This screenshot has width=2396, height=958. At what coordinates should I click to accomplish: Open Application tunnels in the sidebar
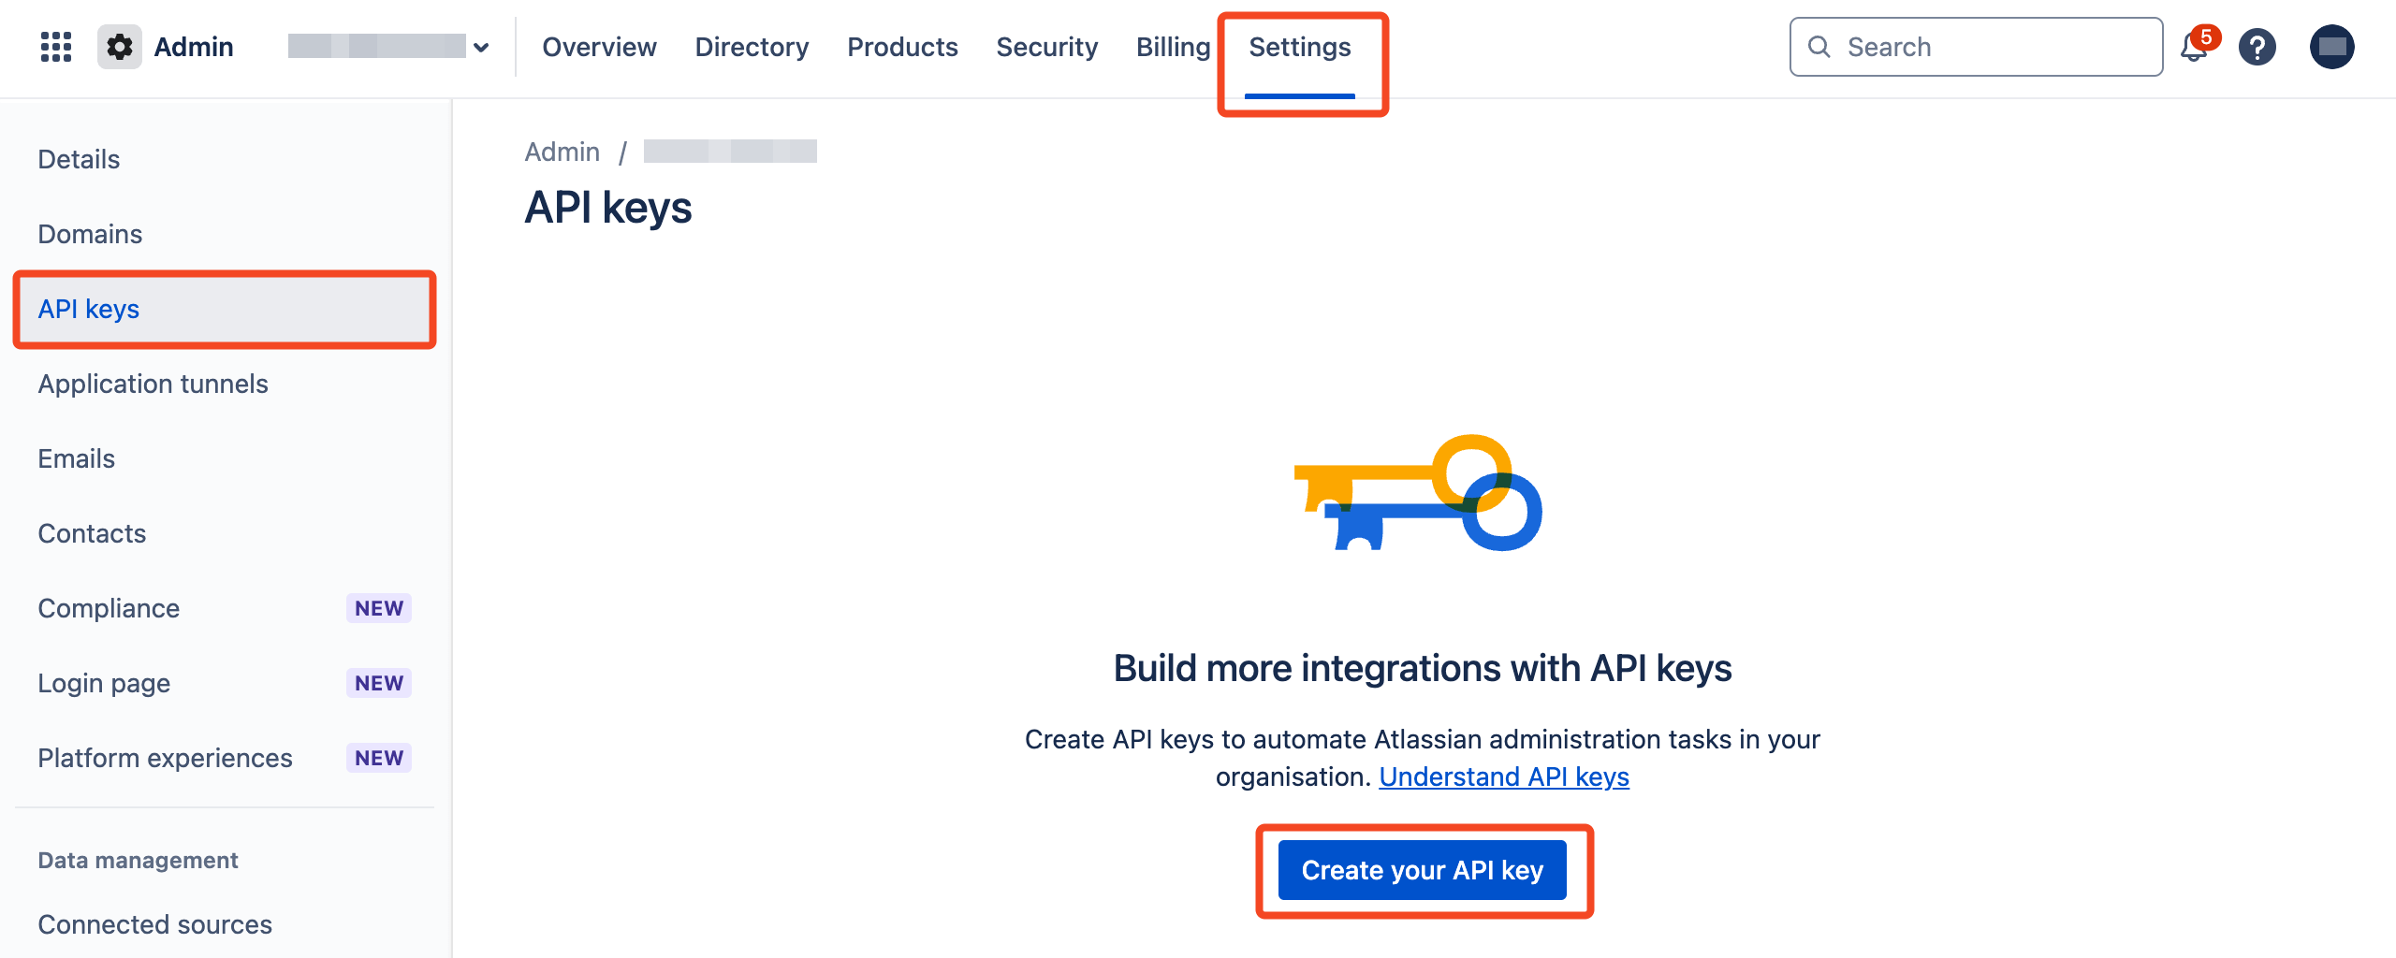[x=225, y=384]
